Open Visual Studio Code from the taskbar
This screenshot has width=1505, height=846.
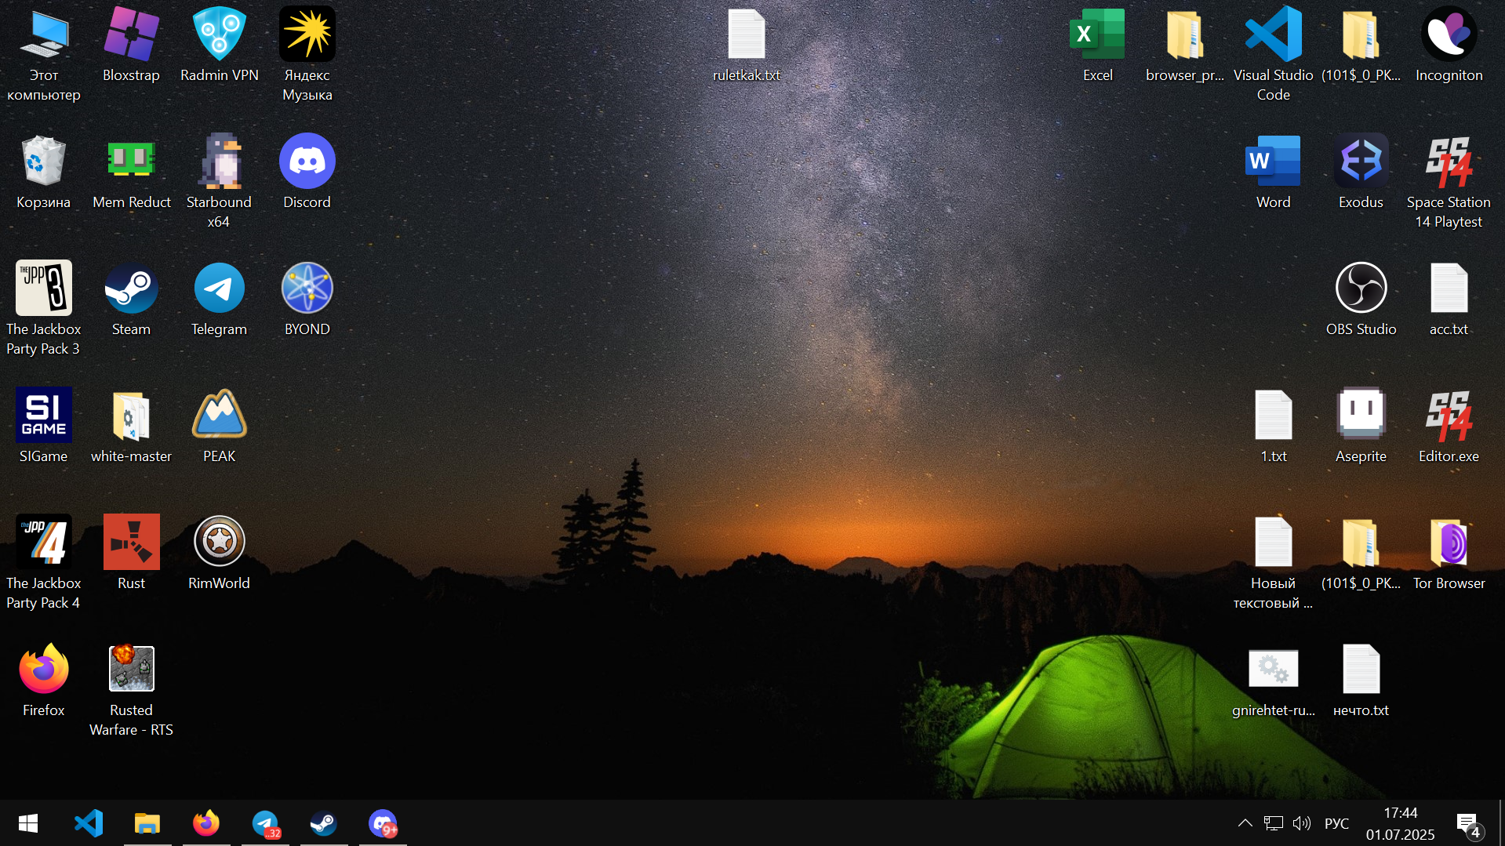[x=89, y=823]
